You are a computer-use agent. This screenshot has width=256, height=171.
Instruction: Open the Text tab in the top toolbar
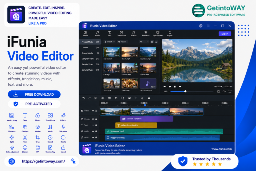[109, 34]
